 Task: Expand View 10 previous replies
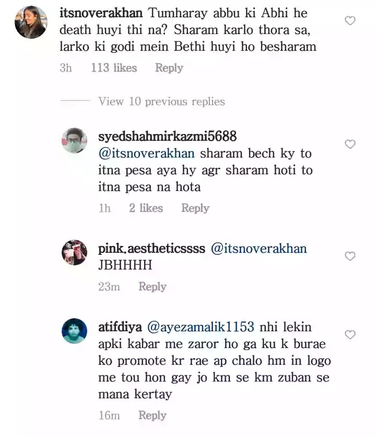click(161, 102)
